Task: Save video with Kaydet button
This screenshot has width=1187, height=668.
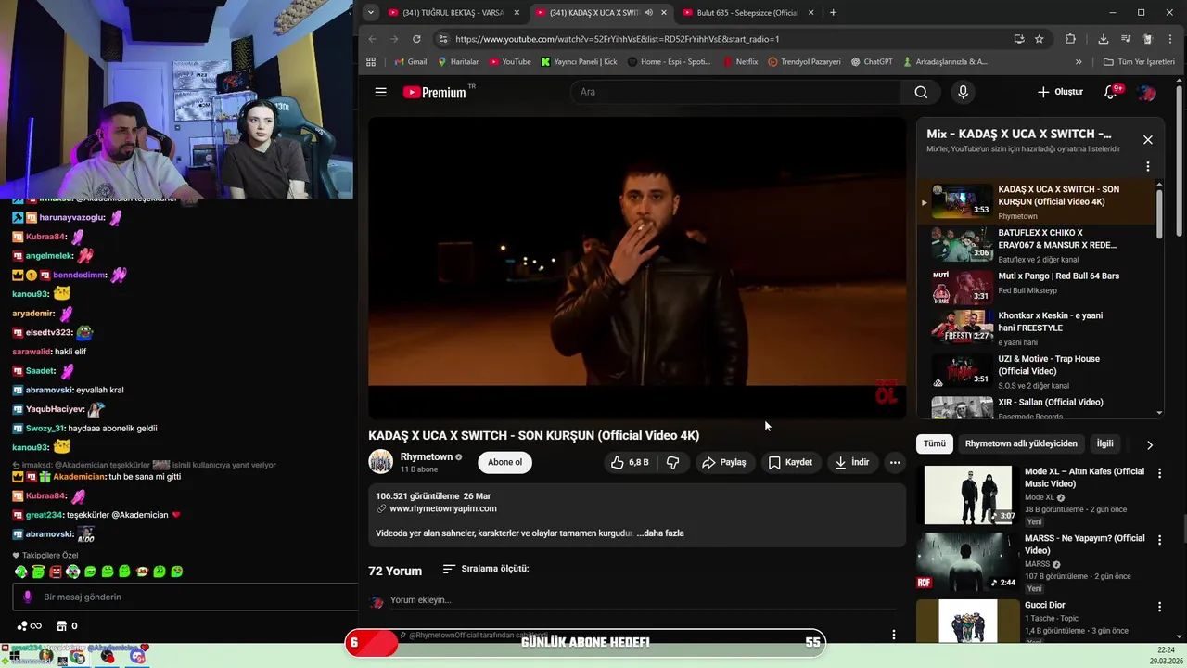Action: pyautogui.click(x=790, y=462)
